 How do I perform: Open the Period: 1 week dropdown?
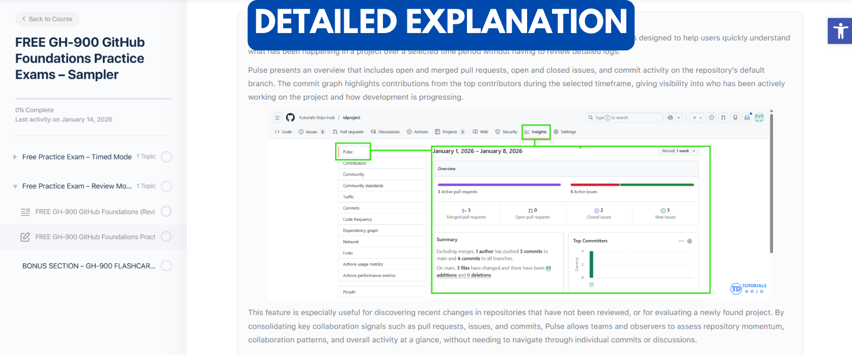[678, 151]
